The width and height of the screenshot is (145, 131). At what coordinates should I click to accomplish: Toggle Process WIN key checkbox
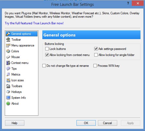(x=95, y=66)
